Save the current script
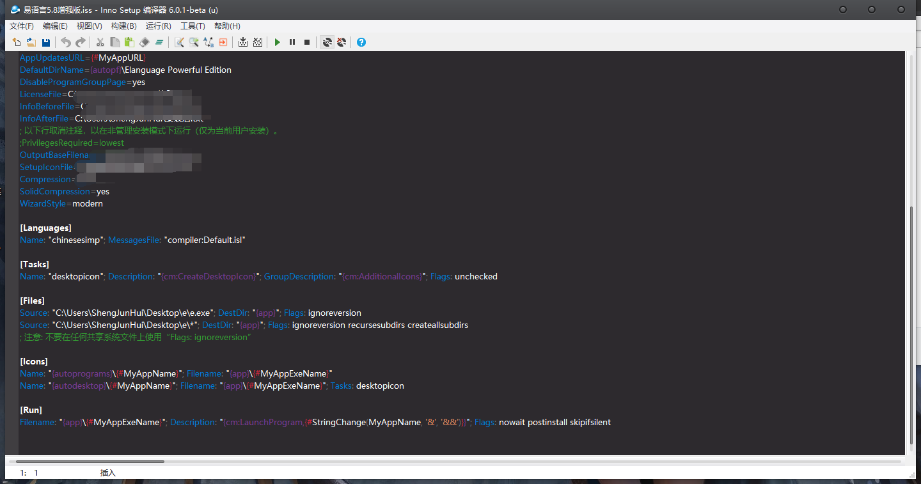 click(45, 42)
